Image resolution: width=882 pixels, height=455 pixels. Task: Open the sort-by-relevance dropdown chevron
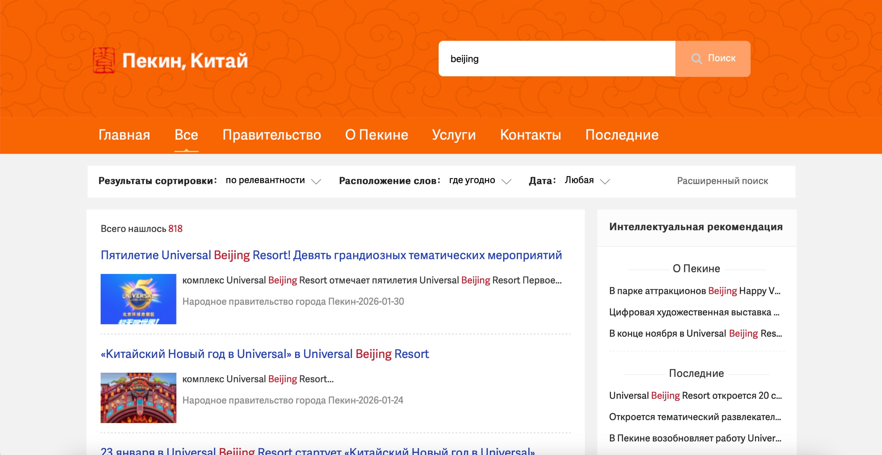tap(316, 181)
